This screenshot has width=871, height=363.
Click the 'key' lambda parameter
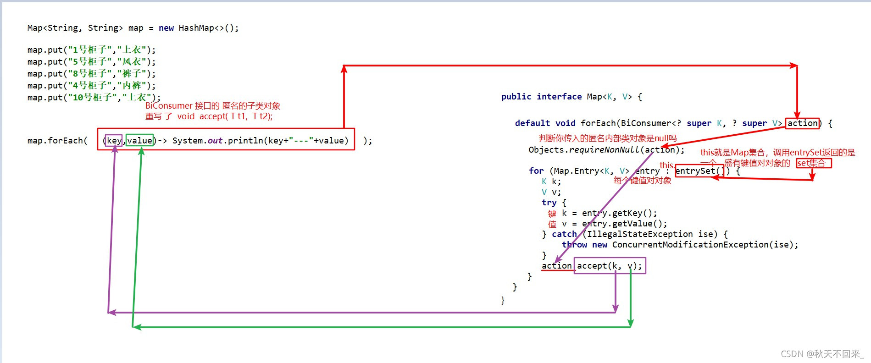tap(114, 141)
